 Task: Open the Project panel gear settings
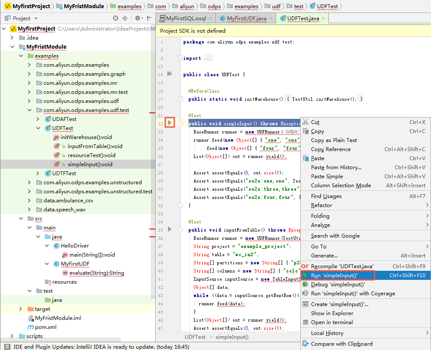(138, 19)
